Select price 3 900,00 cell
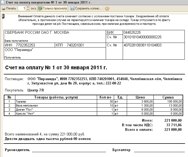 (x=140, y=101)
